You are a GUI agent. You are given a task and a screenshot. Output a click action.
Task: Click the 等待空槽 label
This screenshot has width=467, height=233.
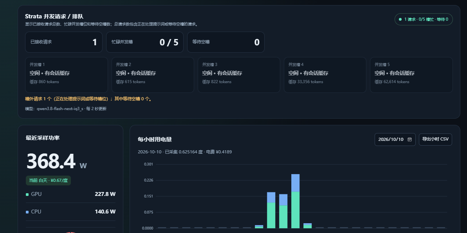point(201,42)
